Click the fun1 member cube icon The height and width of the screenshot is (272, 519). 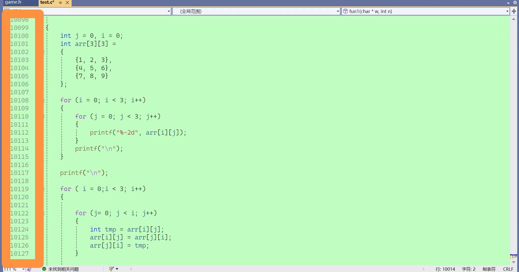345,11
